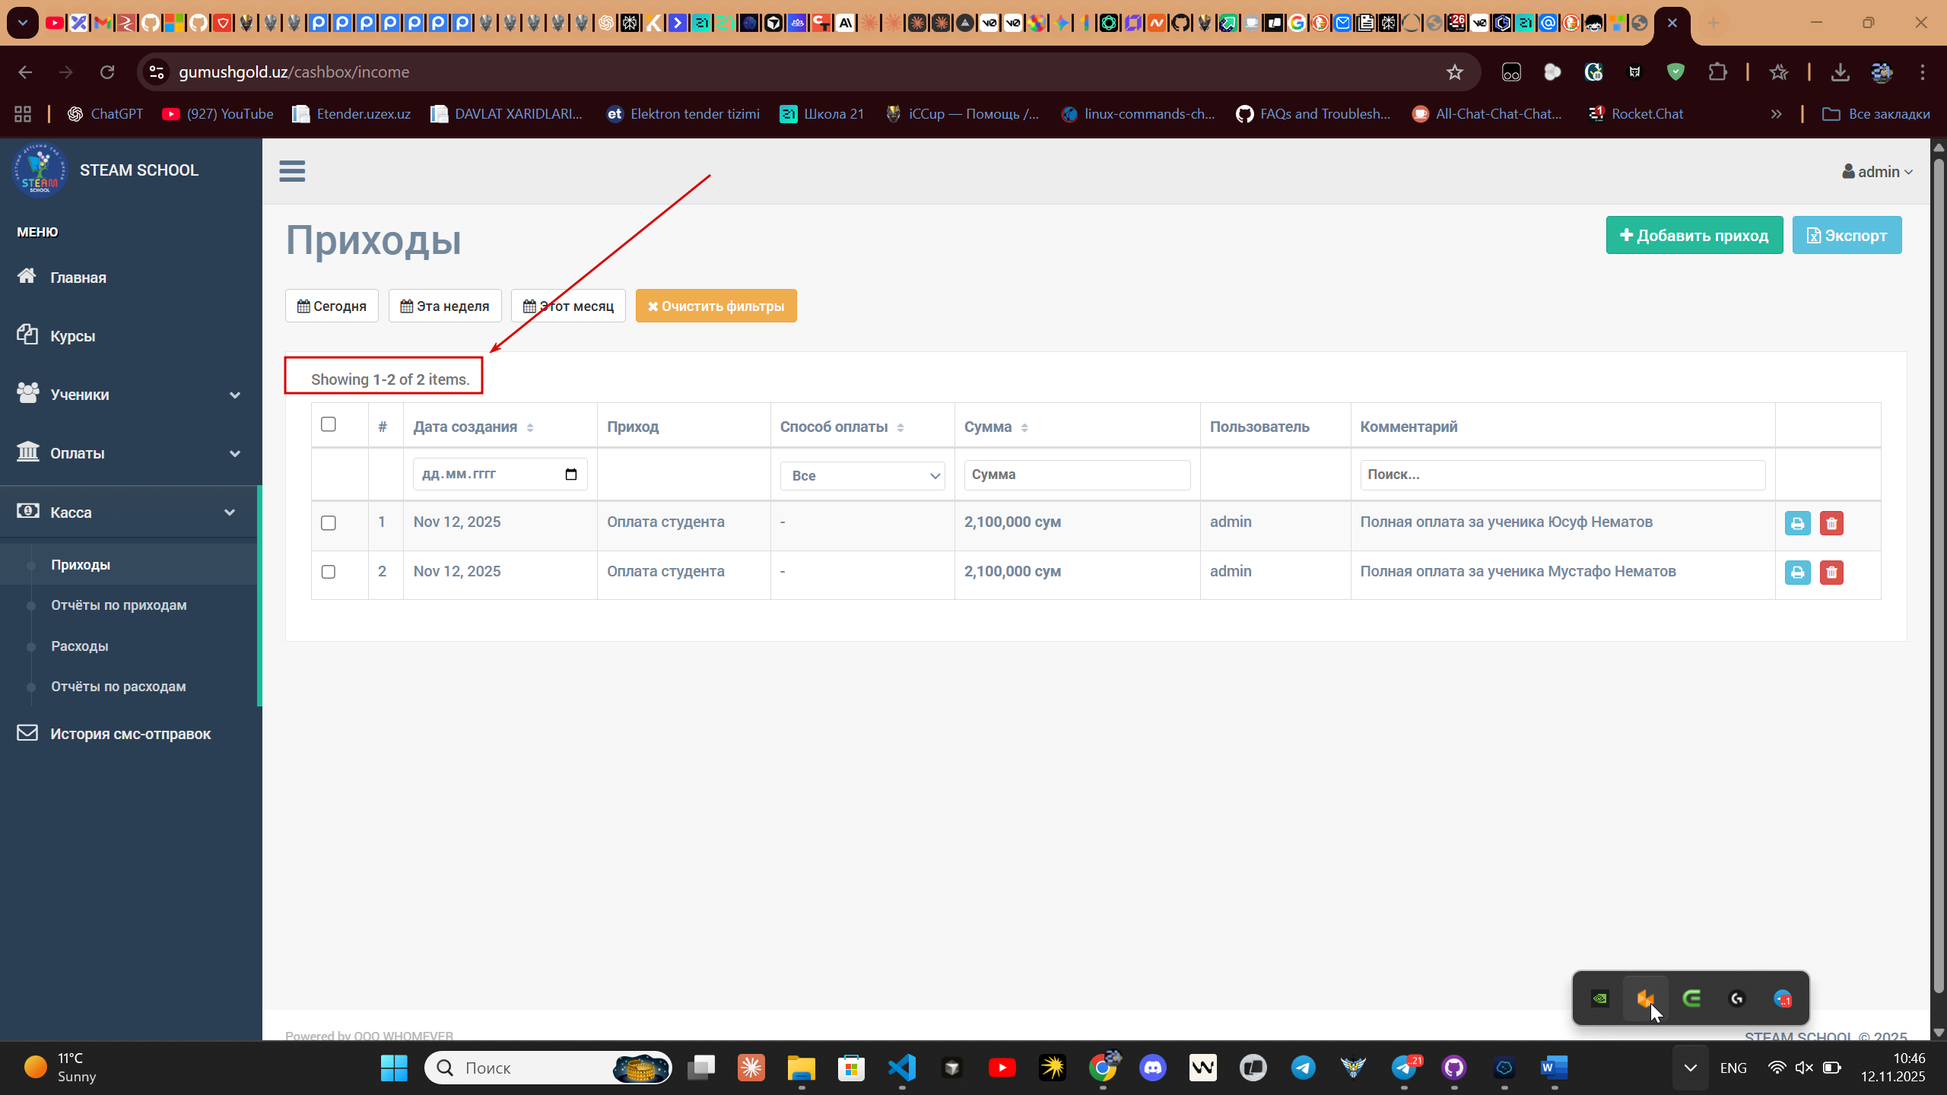Open the admin user dropdown
The width and height of the screenshot is (1947, 1095).
(1877, 172)
